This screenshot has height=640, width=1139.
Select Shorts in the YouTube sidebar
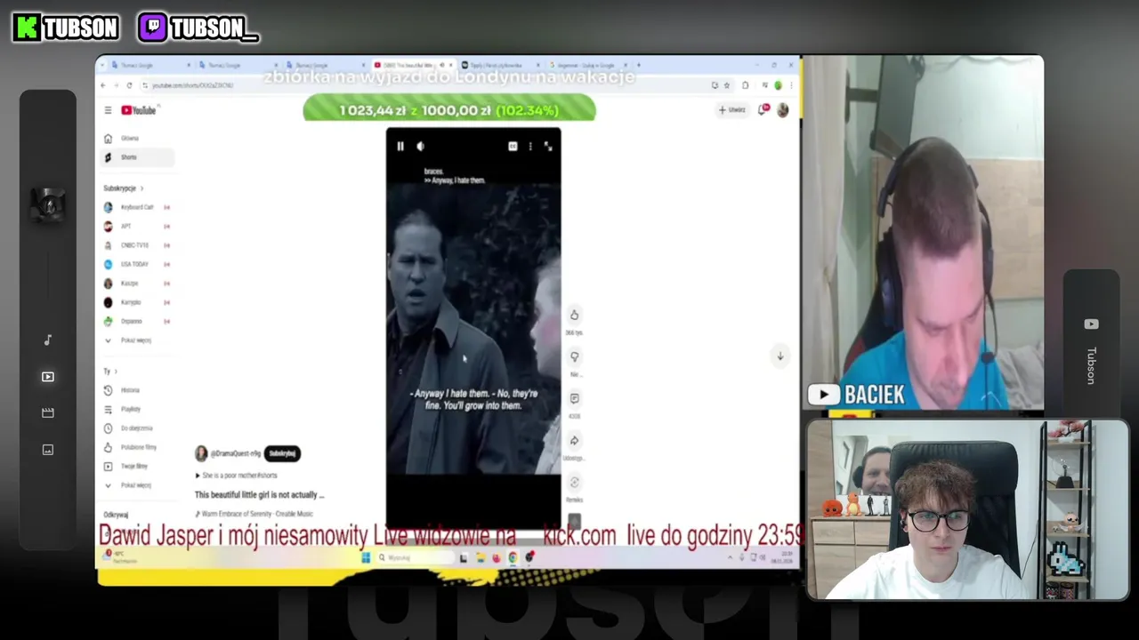pos(138,157)
